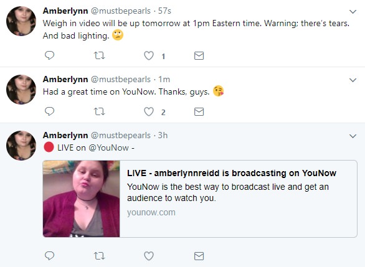
Task: Reply to the LIVE on YouNow tweet
Action: tap(49, 256)
